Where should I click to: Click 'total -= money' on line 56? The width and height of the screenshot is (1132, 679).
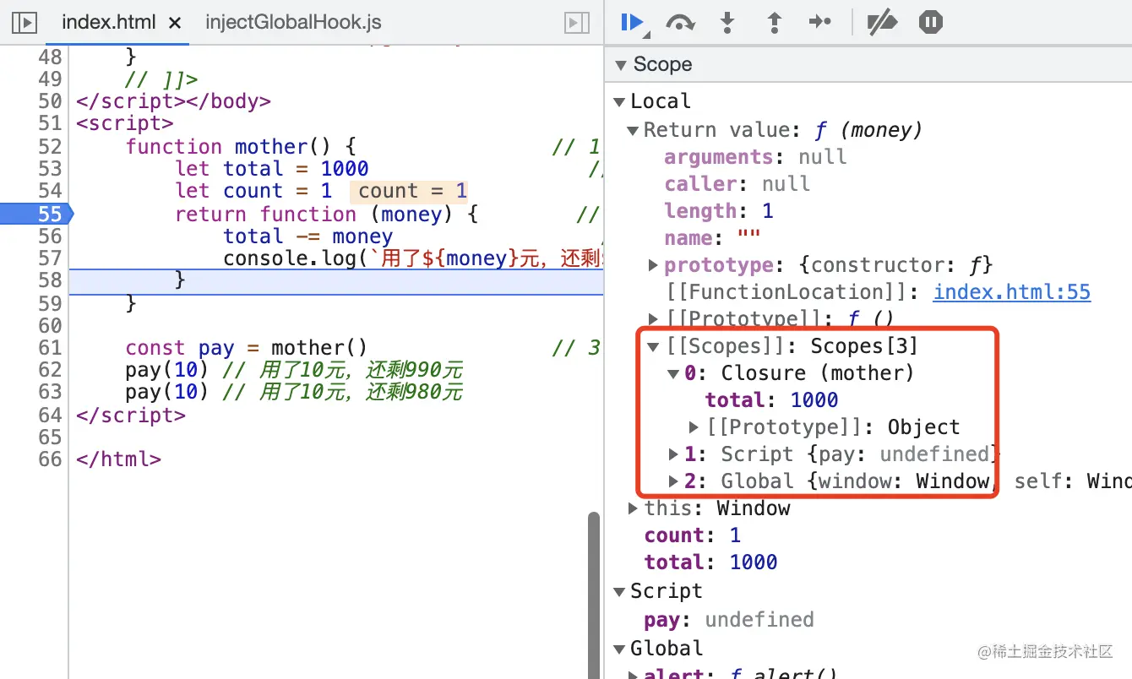(x=308, y=236)
